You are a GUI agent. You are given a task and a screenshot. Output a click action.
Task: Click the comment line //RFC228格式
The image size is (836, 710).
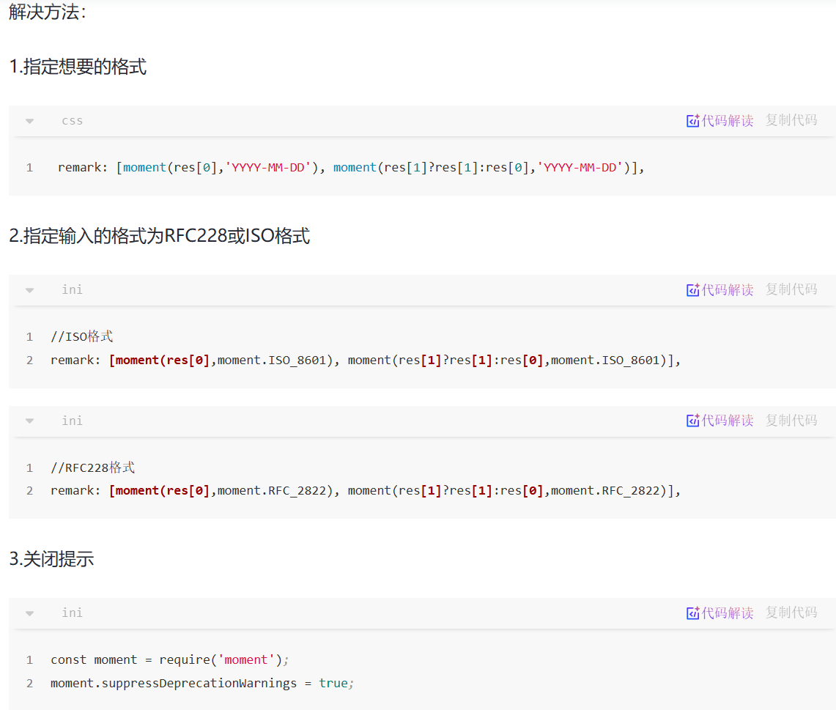coord(93,467)
